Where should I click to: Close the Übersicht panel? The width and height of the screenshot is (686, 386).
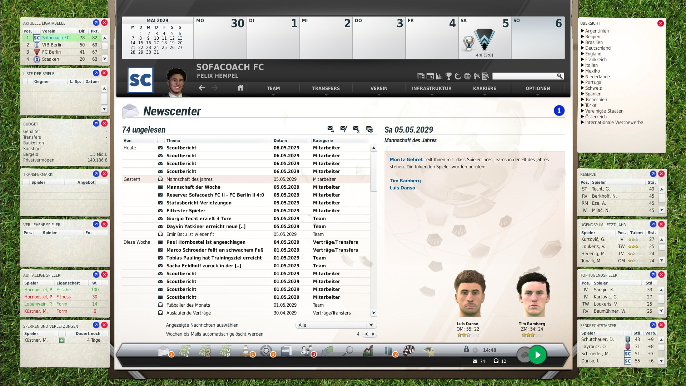(660, 23)
